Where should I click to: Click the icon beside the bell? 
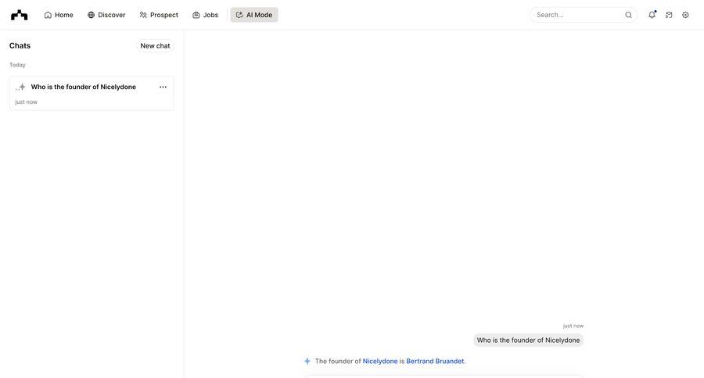[x=669, y=15]
